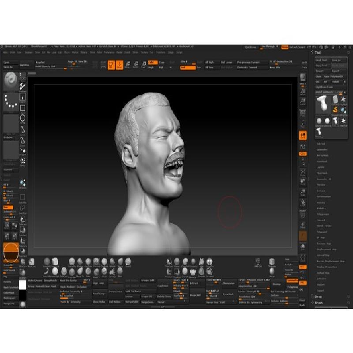Click the Frame icon on right shelf
The image size is (353, 353).
303,173
